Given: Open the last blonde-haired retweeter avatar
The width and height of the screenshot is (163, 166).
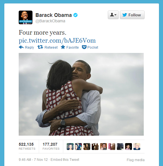Looking at the screenshot, I should pos(137,147).
